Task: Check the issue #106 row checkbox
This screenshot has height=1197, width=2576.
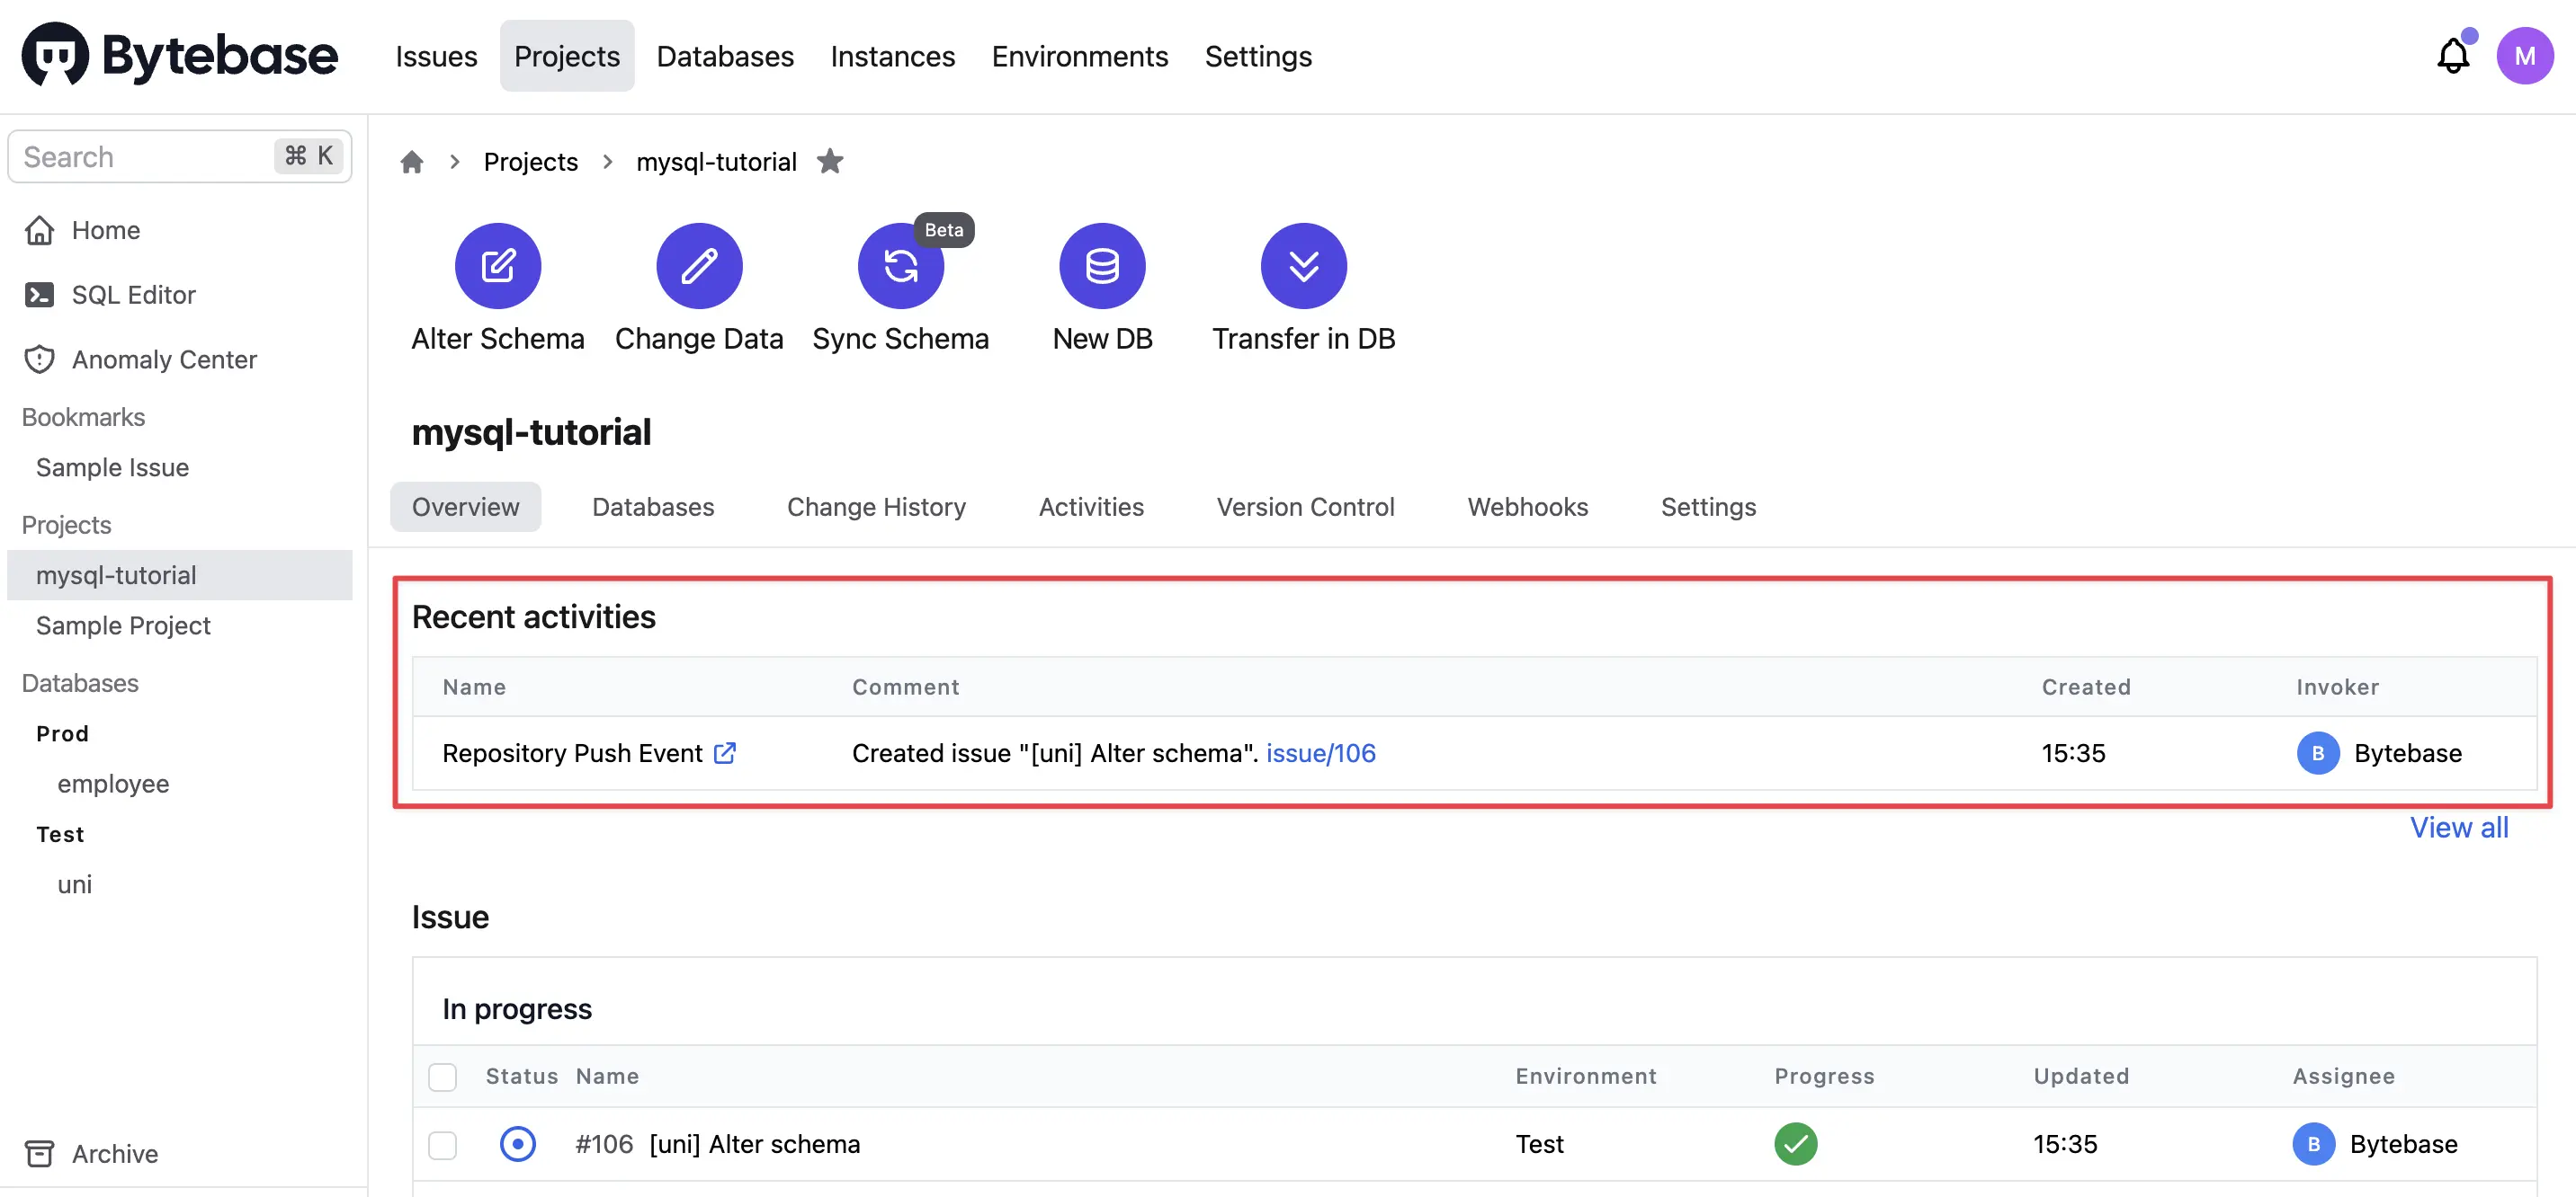Action: tap(442, 1144)
